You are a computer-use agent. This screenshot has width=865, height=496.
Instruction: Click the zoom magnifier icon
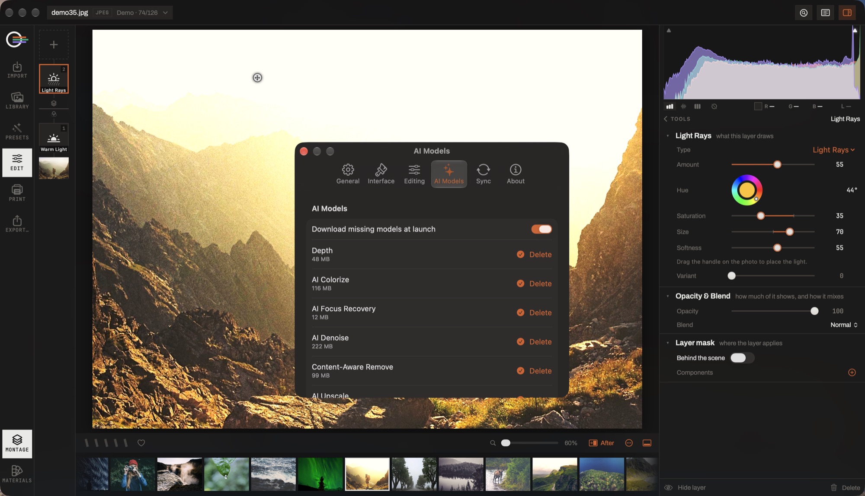click(493, 443)
